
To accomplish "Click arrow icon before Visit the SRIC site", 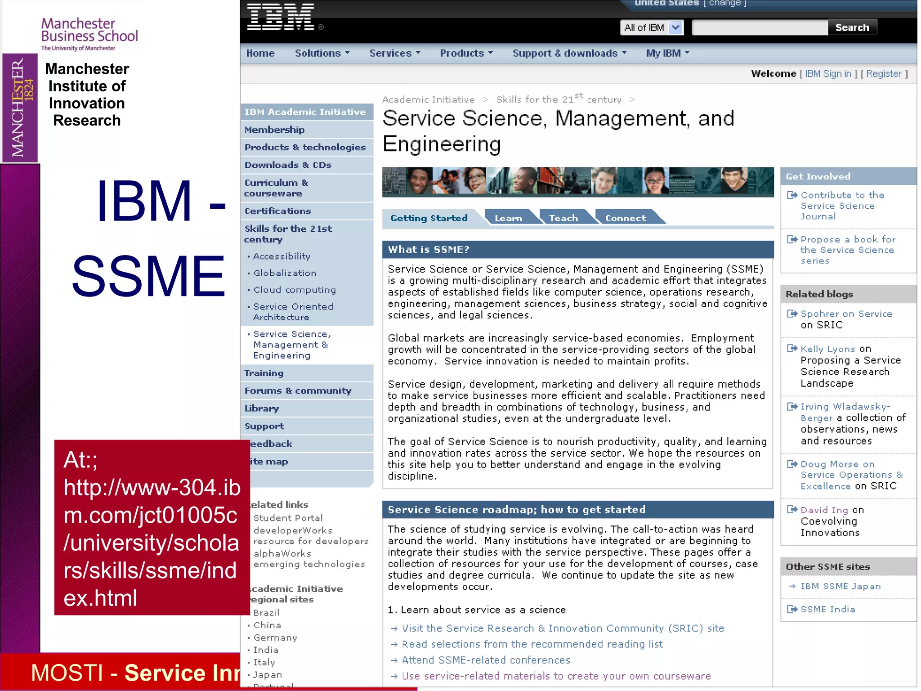I will click(x=394, y=628).
